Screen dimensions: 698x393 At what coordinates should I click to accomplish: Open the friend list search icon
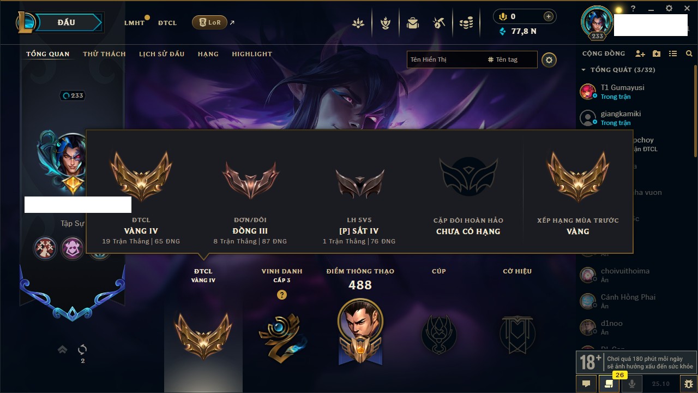[689, 53]
